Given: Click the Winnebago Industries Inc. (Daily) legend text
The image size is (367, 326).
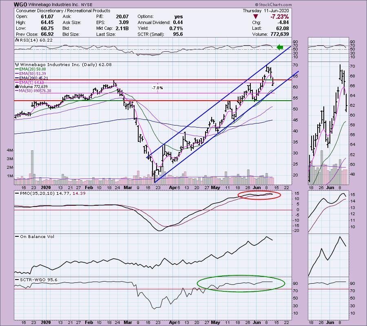Looking at the screenshot, I should (66, 64).
